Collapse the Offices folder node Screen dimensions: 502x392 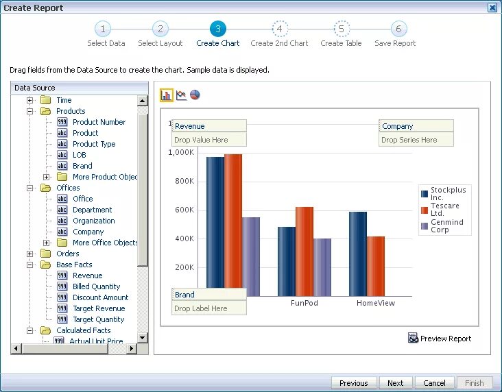coord(29,188)
